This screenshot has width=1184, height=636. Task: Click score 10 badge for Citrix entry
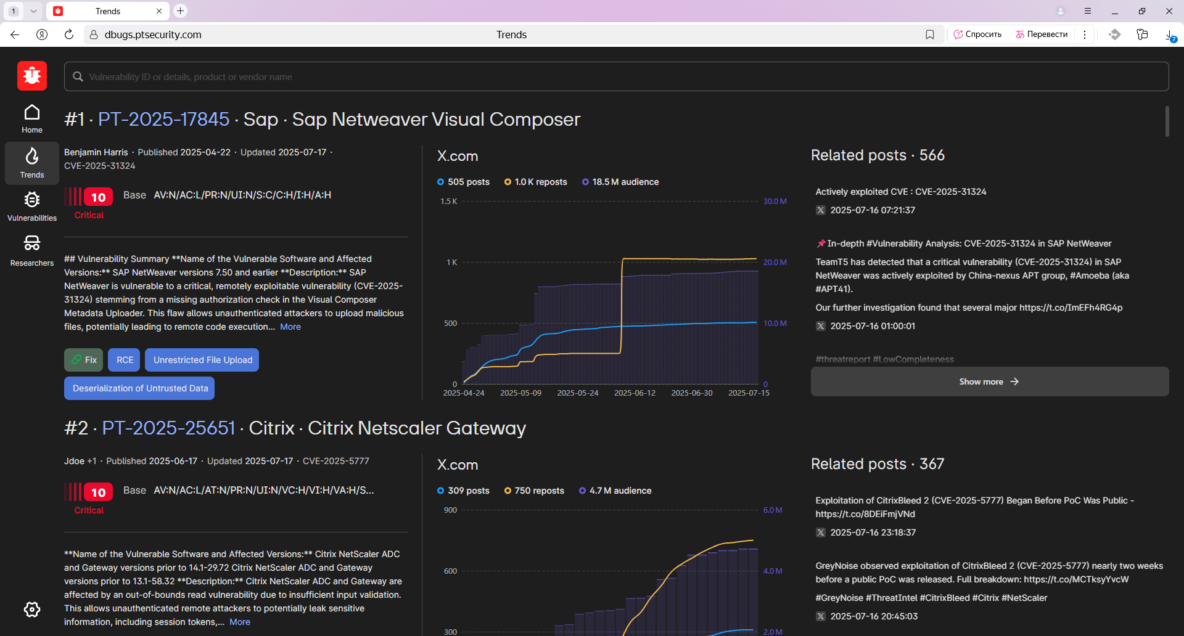pos(98,492)
